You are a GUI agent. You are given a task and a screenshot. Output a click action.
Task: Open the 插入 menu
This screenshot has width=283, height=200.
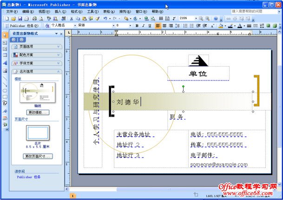(60, 12)
